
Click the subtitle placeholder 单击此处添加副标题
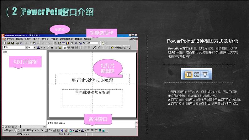pyautogui.click(x=92, y=98)
